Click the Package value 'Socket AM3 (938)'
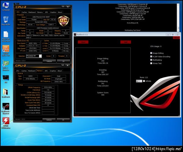183x152 pixels. click(41, 22)
